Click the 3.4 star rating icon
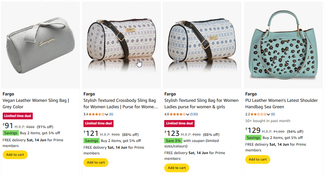 click(97, 114)
